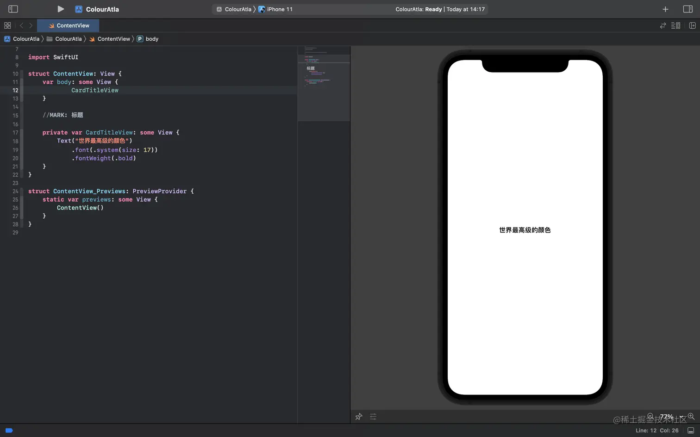Viewport: 700px width, 437px height.
Task: Open ContentView file in jump bar
Action: pyautogui.click(x=110, y=39)
